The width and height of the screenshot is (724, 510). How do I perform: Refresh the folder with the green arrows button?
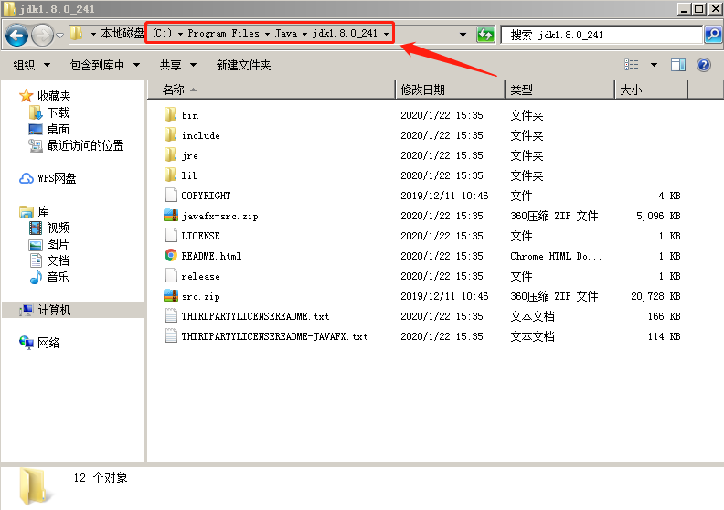485,34
